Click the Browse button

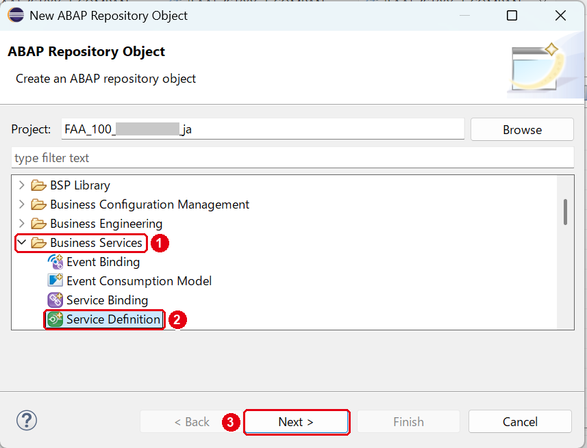(x=522, y=129)
